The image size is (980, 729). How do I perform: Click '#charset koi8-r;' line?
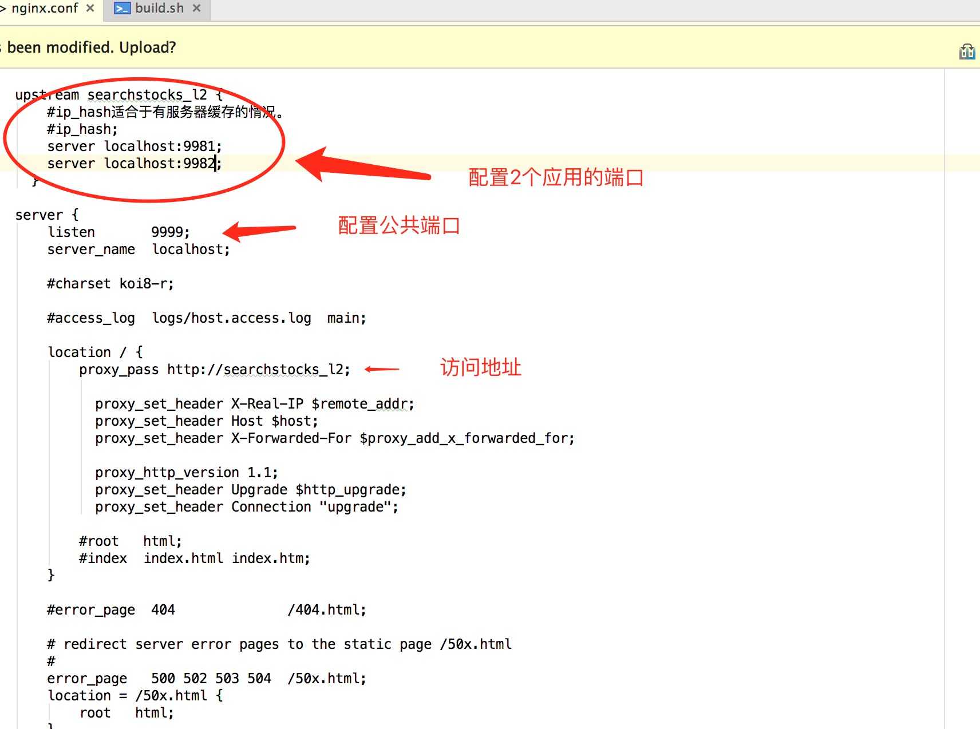tap(110, 284)
